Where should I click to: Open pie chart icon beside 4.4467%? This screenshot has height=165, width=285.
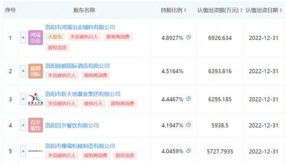click(189, 99)
